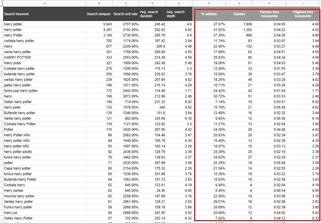The image size is (321, 223).
Task: Click páginas value 6.32 in column I
Action: (x=303, y=218)
